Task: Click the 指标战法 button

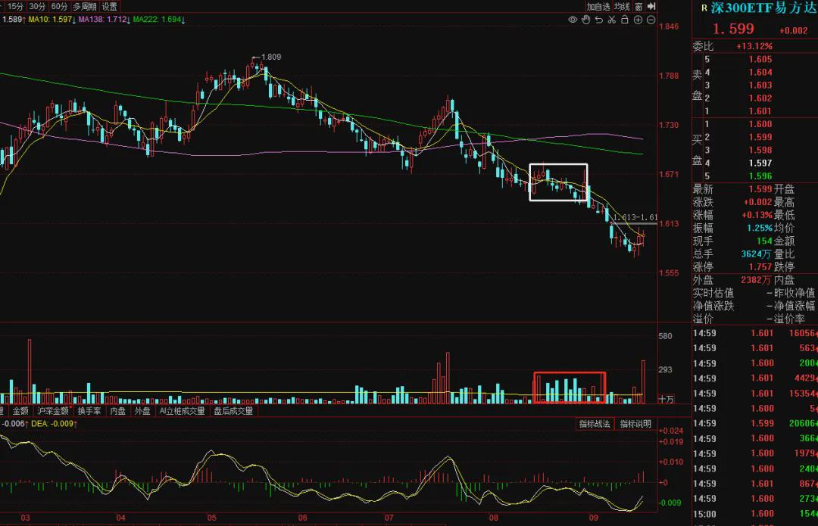Action: coord(595,424)
